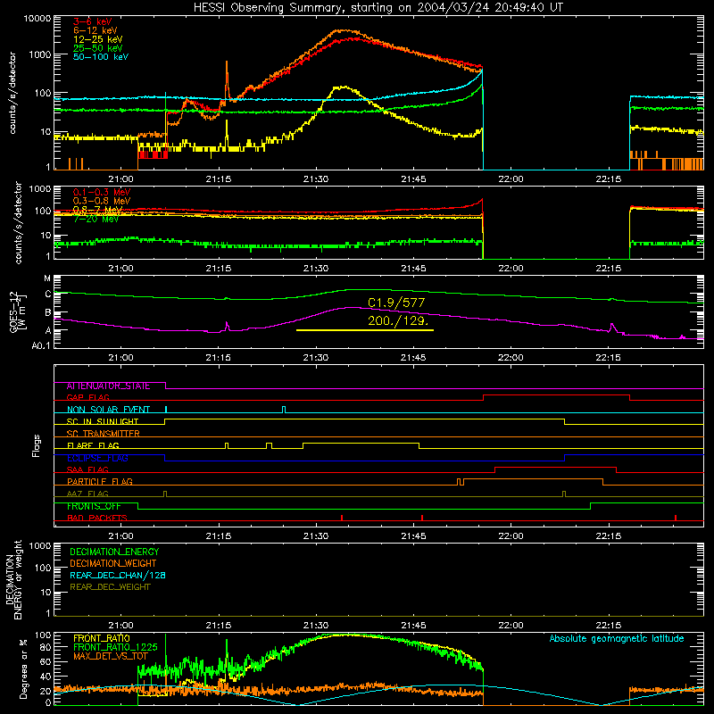The height and width of the screenshot is (714, 714).
Task: Click the BAD_PACKETS tick mark after 22:15
Action: pyautogui.click(x=676, y=518)
